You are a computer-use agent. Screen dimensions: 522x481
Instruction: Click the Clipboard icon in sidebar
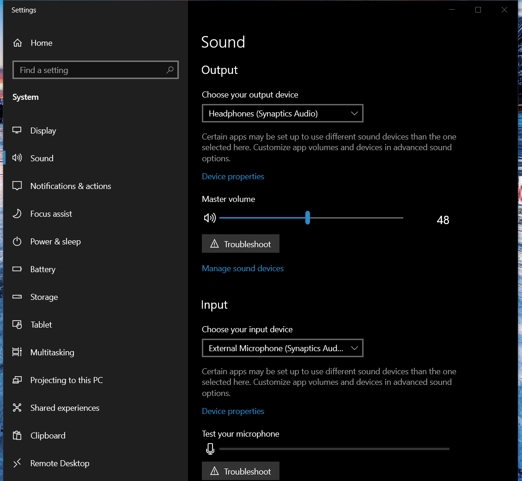(17, 436)
